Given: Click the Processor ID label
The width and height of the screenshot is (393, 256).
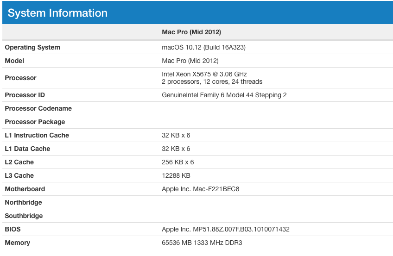Looking at the screenshot, I should coord(25,95).
